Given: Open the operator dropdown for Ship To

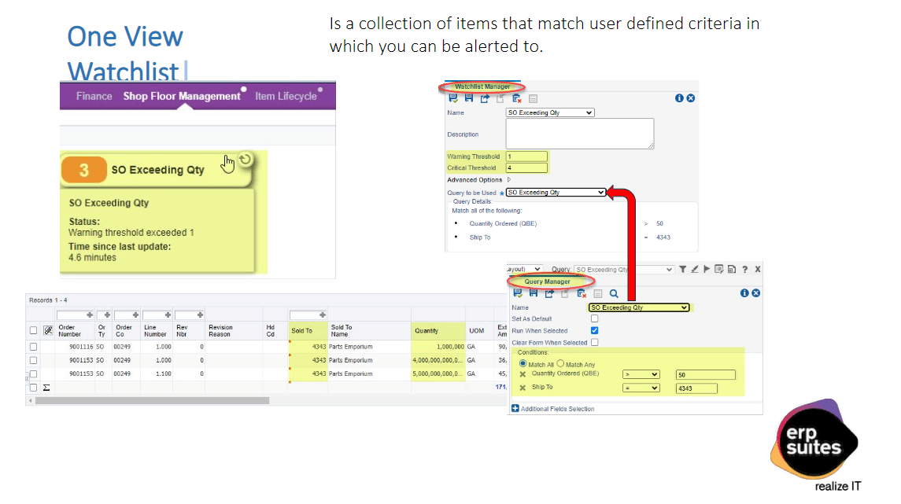Looking at the screenshot, I should pos(641,388).
